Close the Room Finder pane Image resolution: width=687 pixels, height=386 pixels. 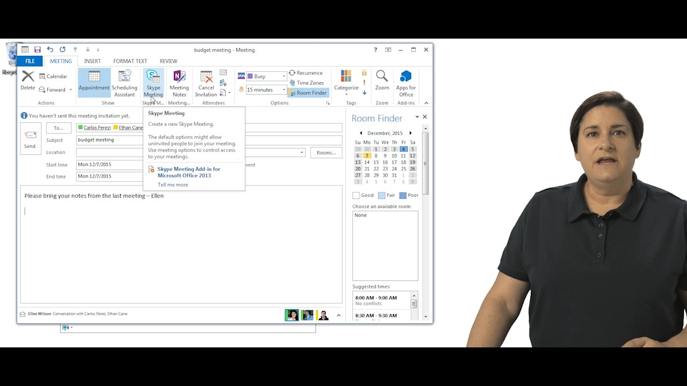425,117
